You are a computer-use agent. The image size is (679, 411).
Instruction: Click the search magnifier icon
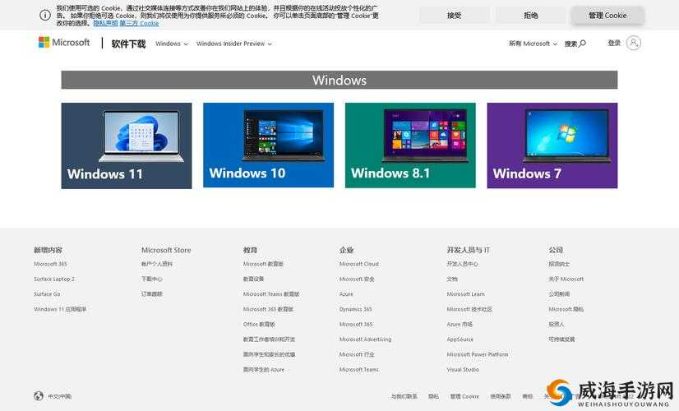coord(583,44)
